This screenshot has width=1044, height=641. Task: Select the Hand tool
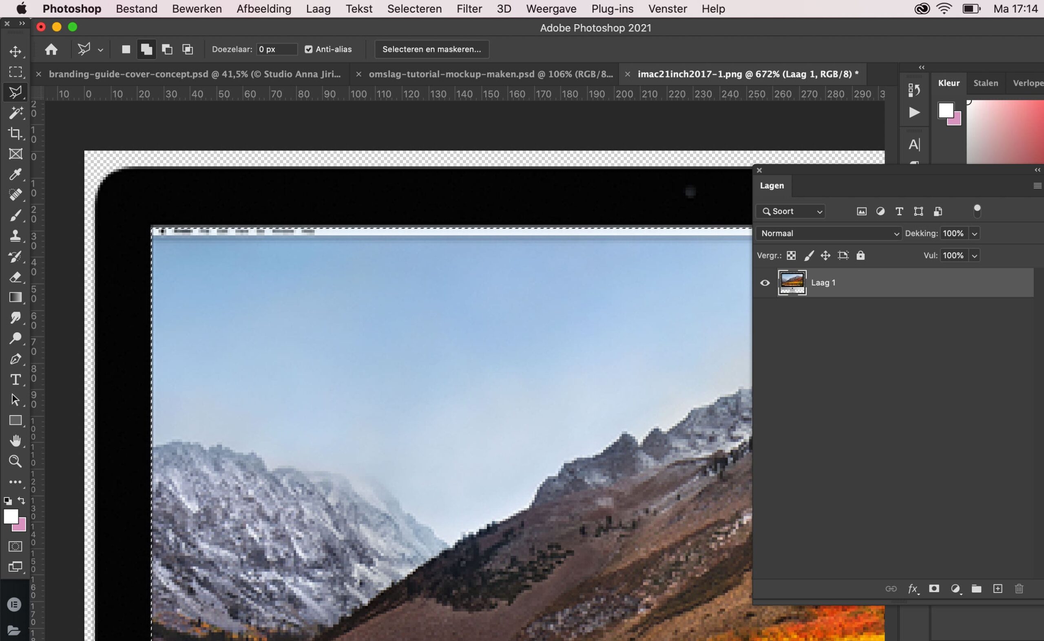(15, 440)
